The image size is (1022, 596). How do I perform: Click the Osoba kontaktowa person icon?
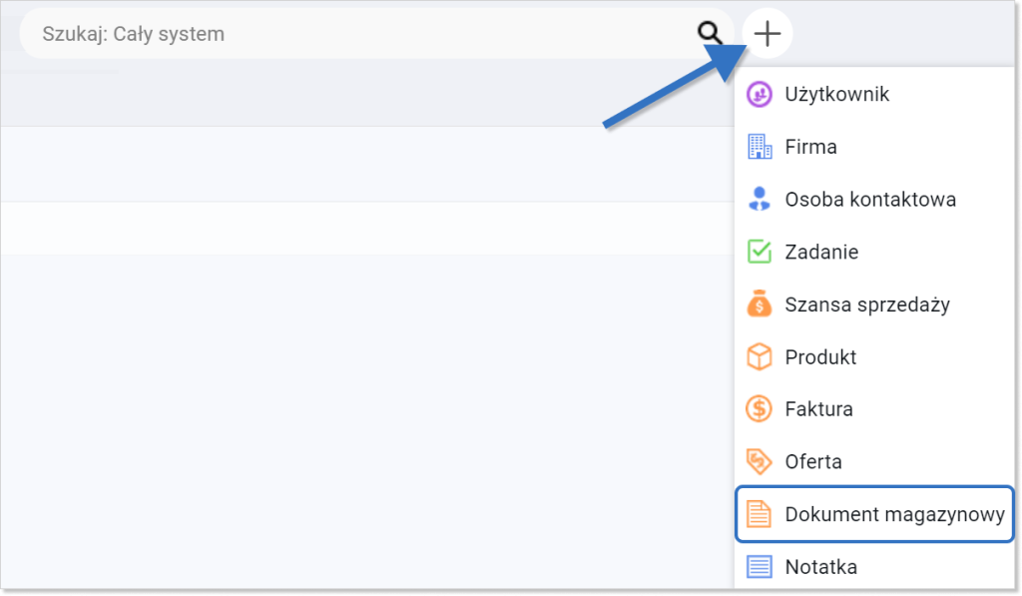pyautogui.click(x=760, y=199)
